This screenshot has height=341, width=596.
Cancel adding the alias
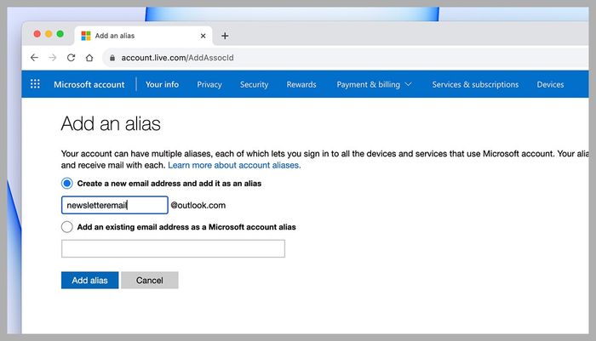coord(149,281)
